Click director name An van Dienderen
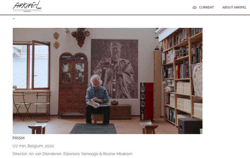 [45, 154]
